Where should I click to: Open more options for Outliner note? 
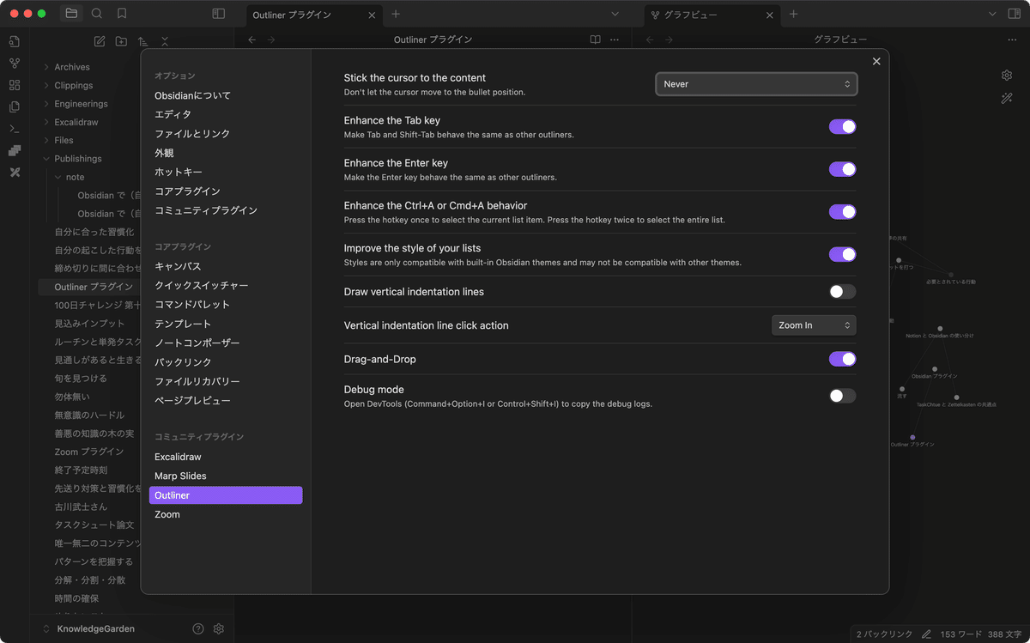click(x=615, y=39)
